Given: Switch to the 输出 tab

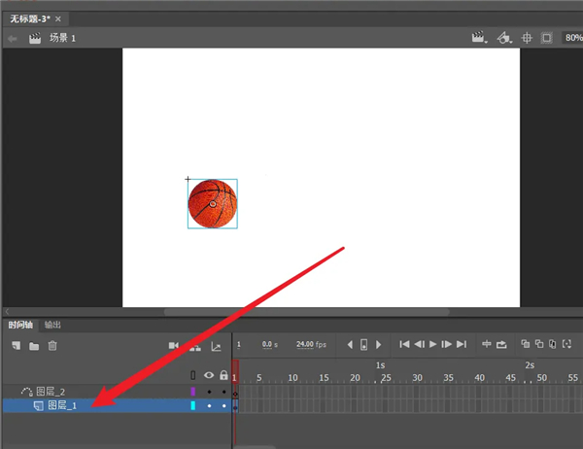Looking at the screenshot, I should pos(52,325).
